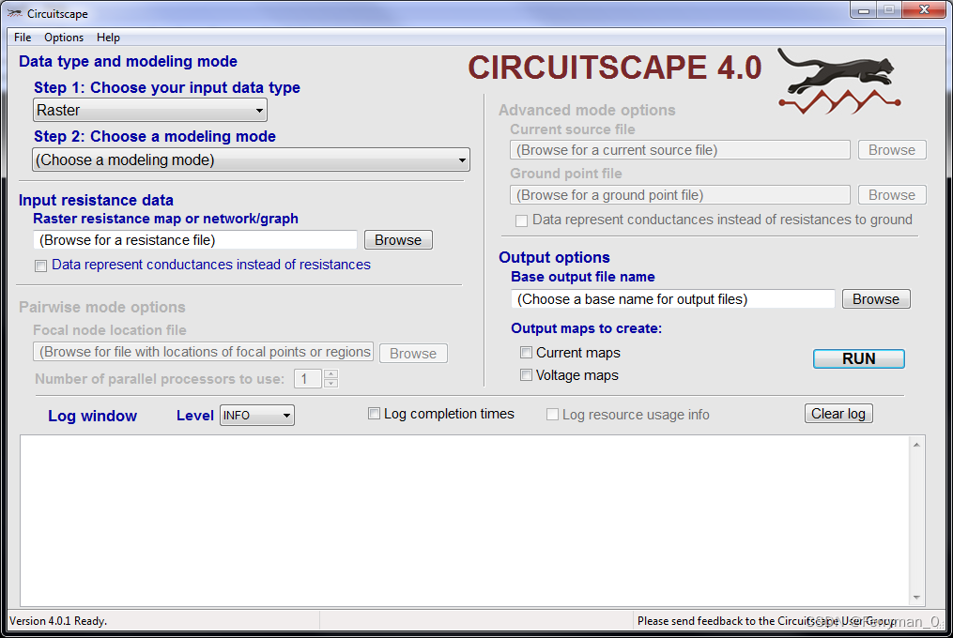Click the RUN button
The width and height of the screenshot is (953, 638).
pyautogui.click(x=859, y=358)
